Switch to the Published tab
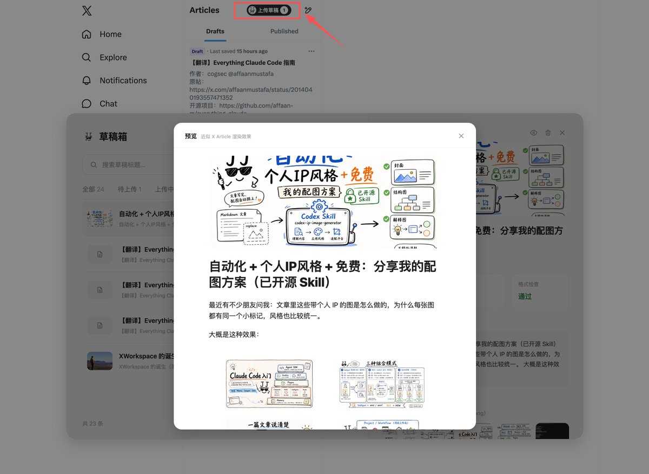Image resolution: width=649 pixels, height=474 pixels. point(284,31)
